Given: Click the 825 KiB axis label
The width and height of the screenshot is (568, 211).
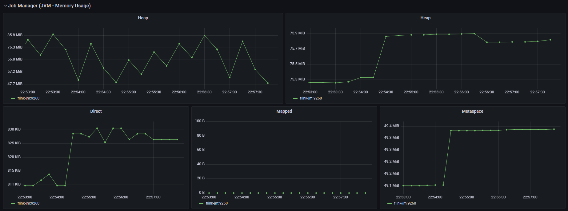Looking at the screenshot, I should pyautogui.click(x=14, y=143).
